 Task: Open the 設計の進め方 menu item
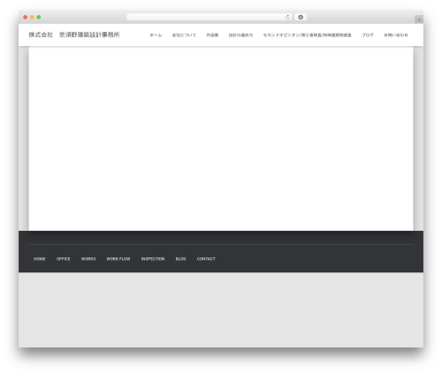240,35
